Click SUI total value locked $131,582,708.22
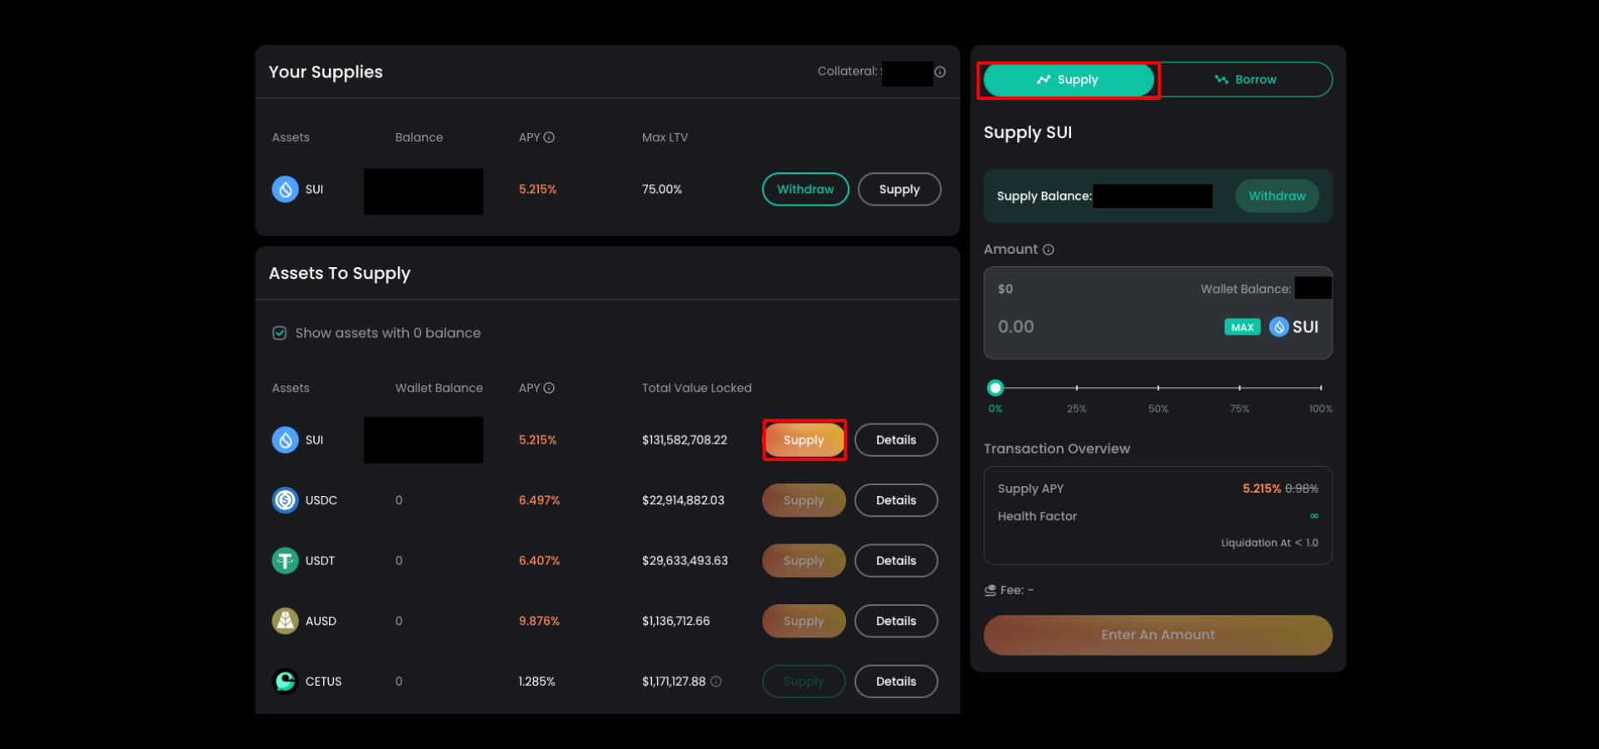Image resolution: width=1599 pixels, height=749 pixels. 685,440
